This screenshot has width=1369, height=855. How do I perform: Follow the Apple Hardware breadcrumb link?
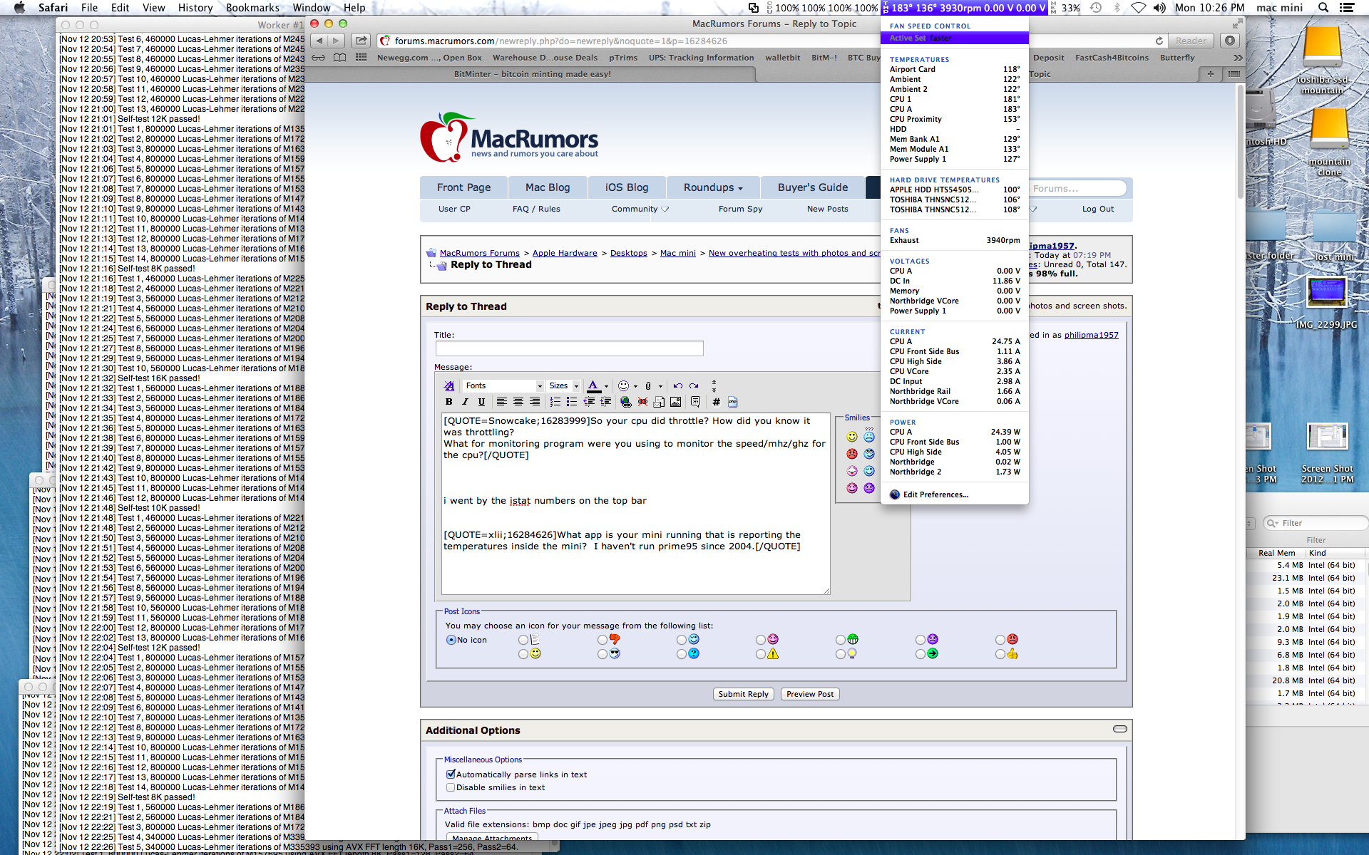564,253
